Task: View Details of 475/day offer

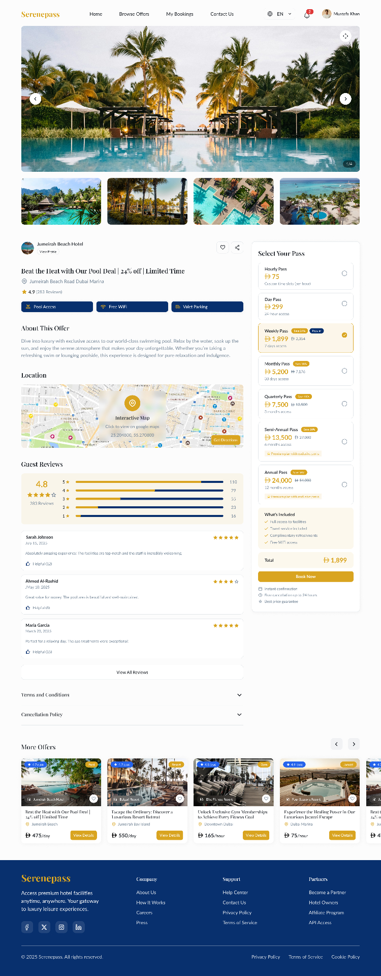Action: pos(83,835)
